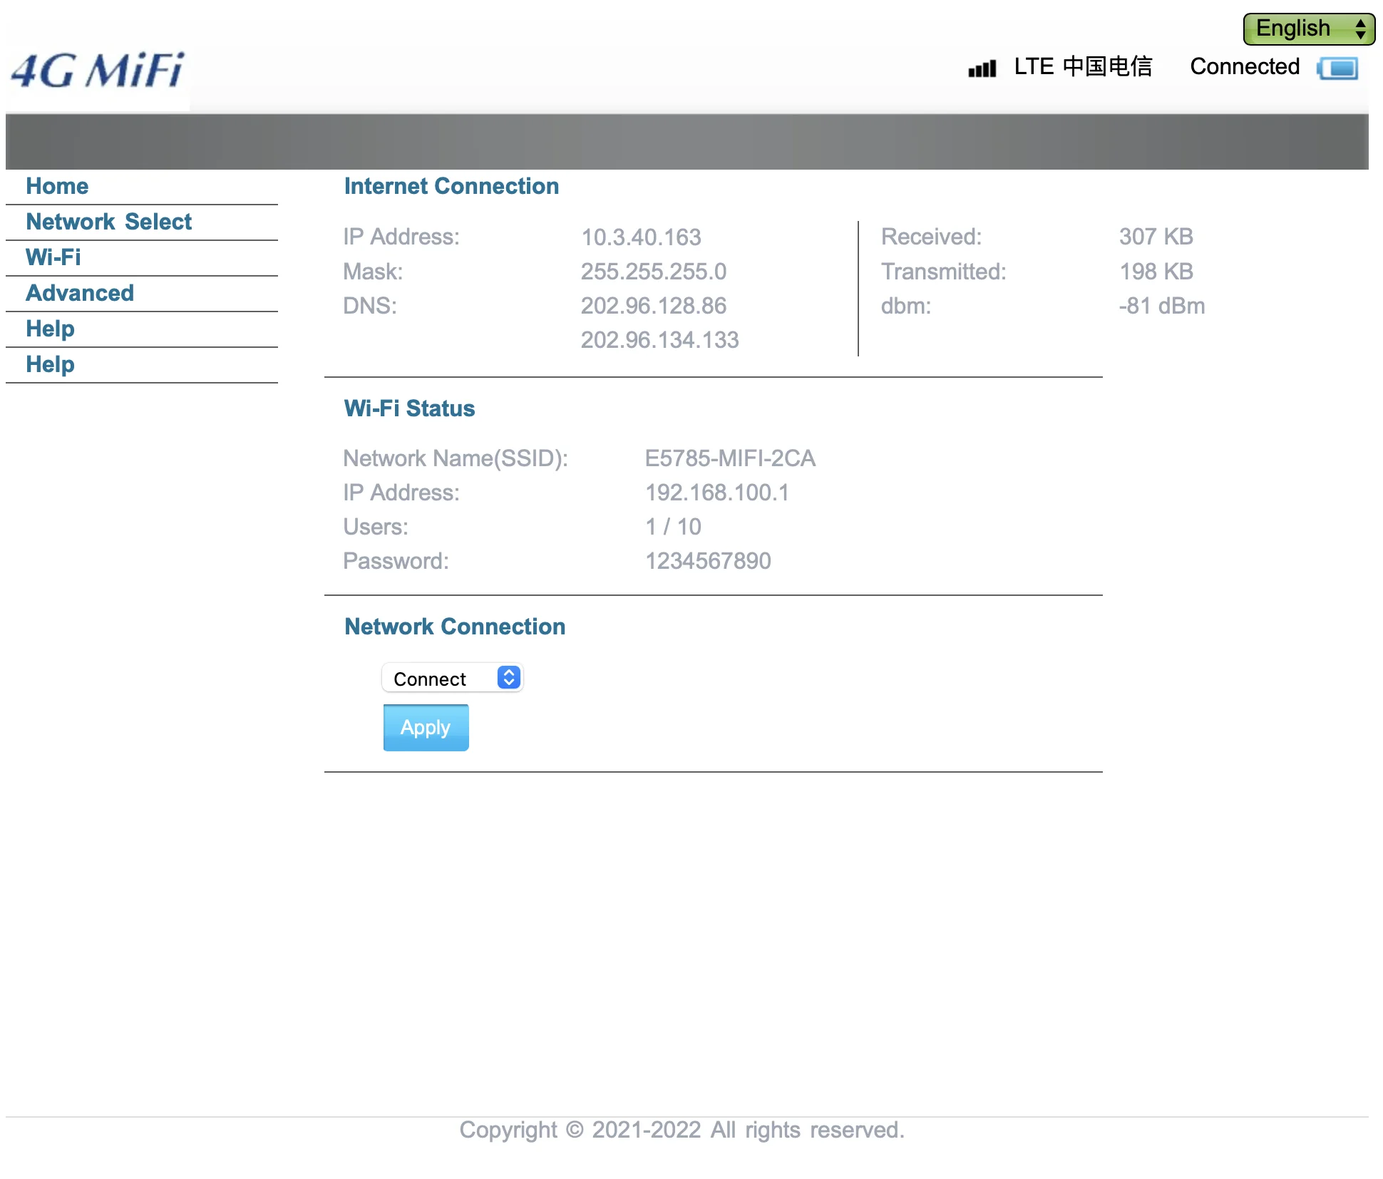
Task: Click the signal strength bars icon
Action: (x=981, y=68)
